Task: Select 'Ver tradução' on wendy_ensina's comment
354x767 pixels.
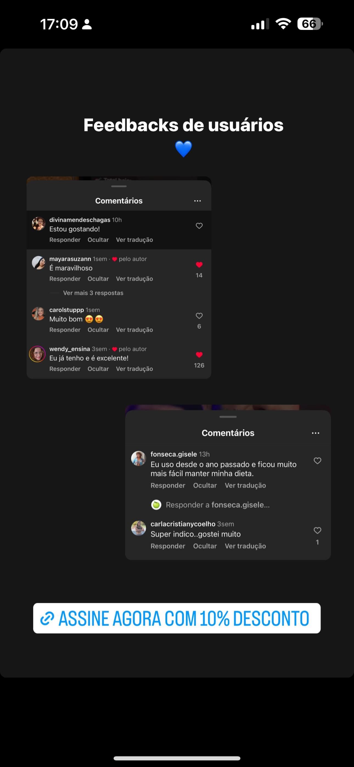Action: point(134,369)
